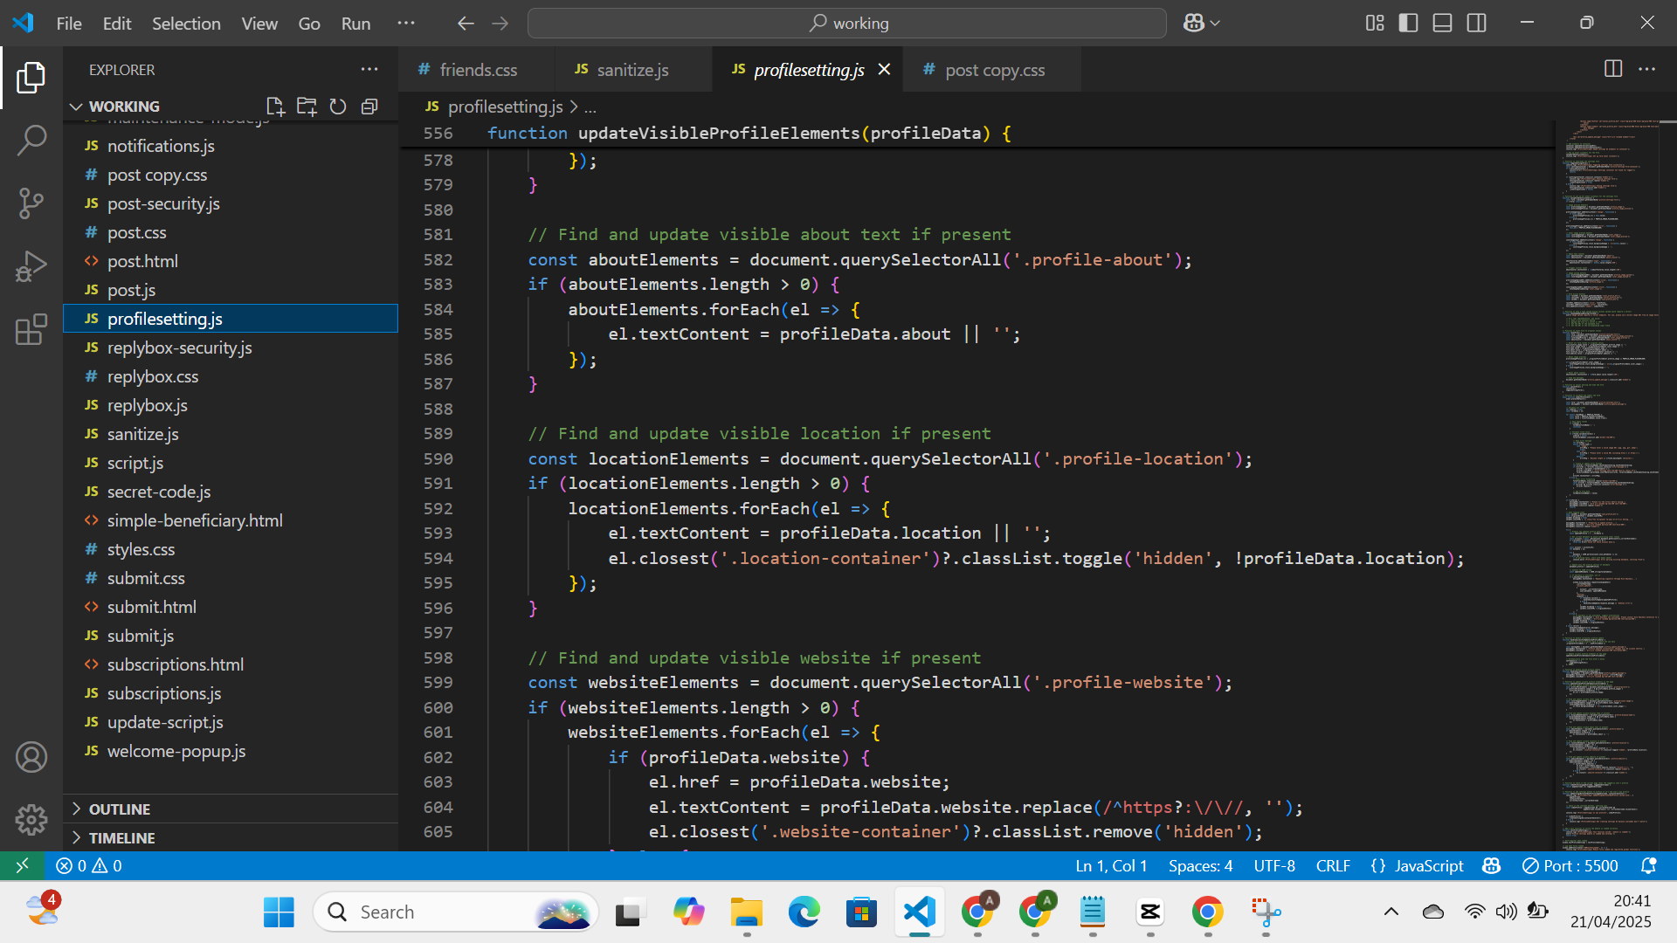Open the Source Control view
1677x943 pixels.
(31, 203)
